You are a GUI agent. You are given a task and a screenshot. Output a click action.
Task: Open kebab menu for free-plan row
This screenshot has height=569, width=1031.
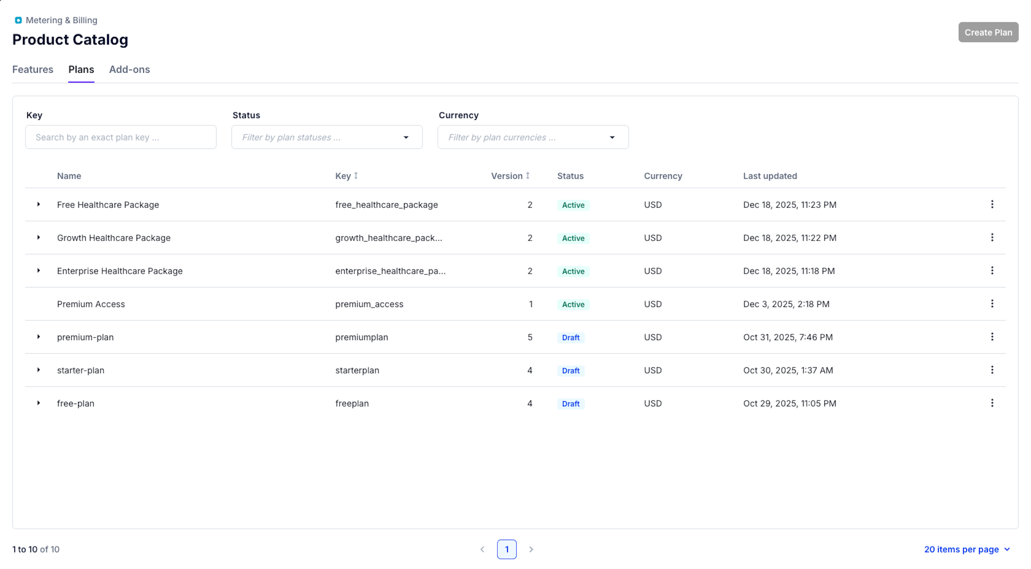point(992,403)
